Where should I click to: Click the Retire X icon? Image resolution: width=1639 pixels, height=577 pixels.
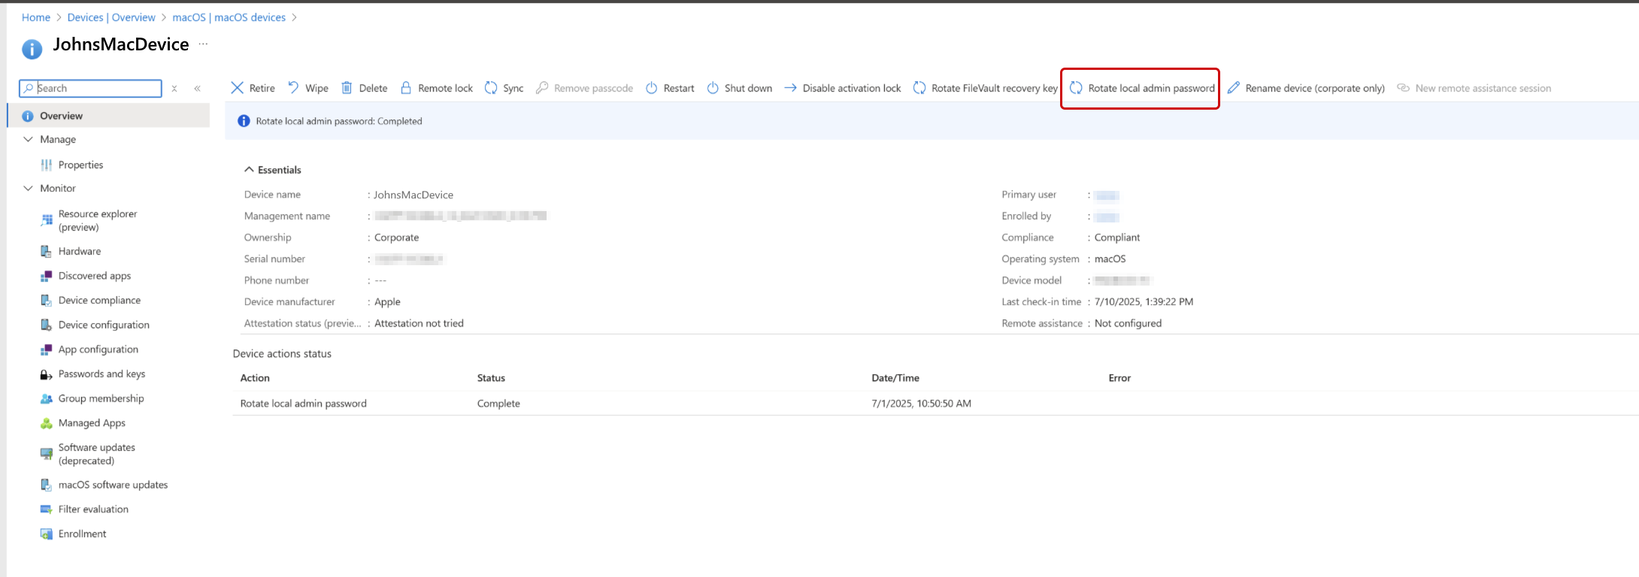point(237,88)
